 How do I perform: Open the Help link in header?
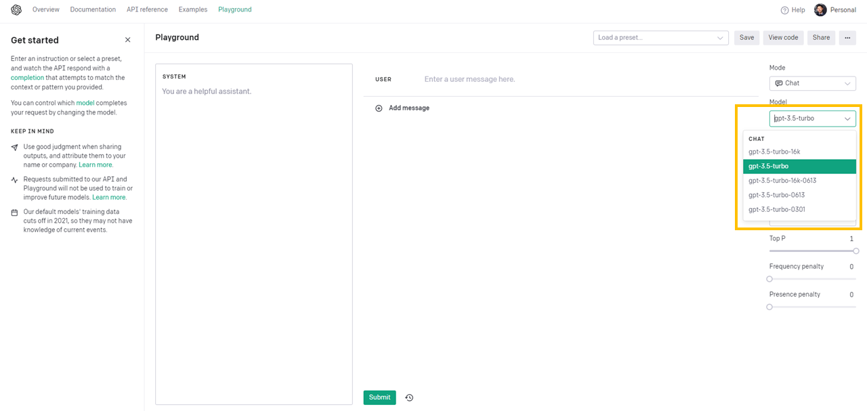pyautogui.click(x=792, y=10)
